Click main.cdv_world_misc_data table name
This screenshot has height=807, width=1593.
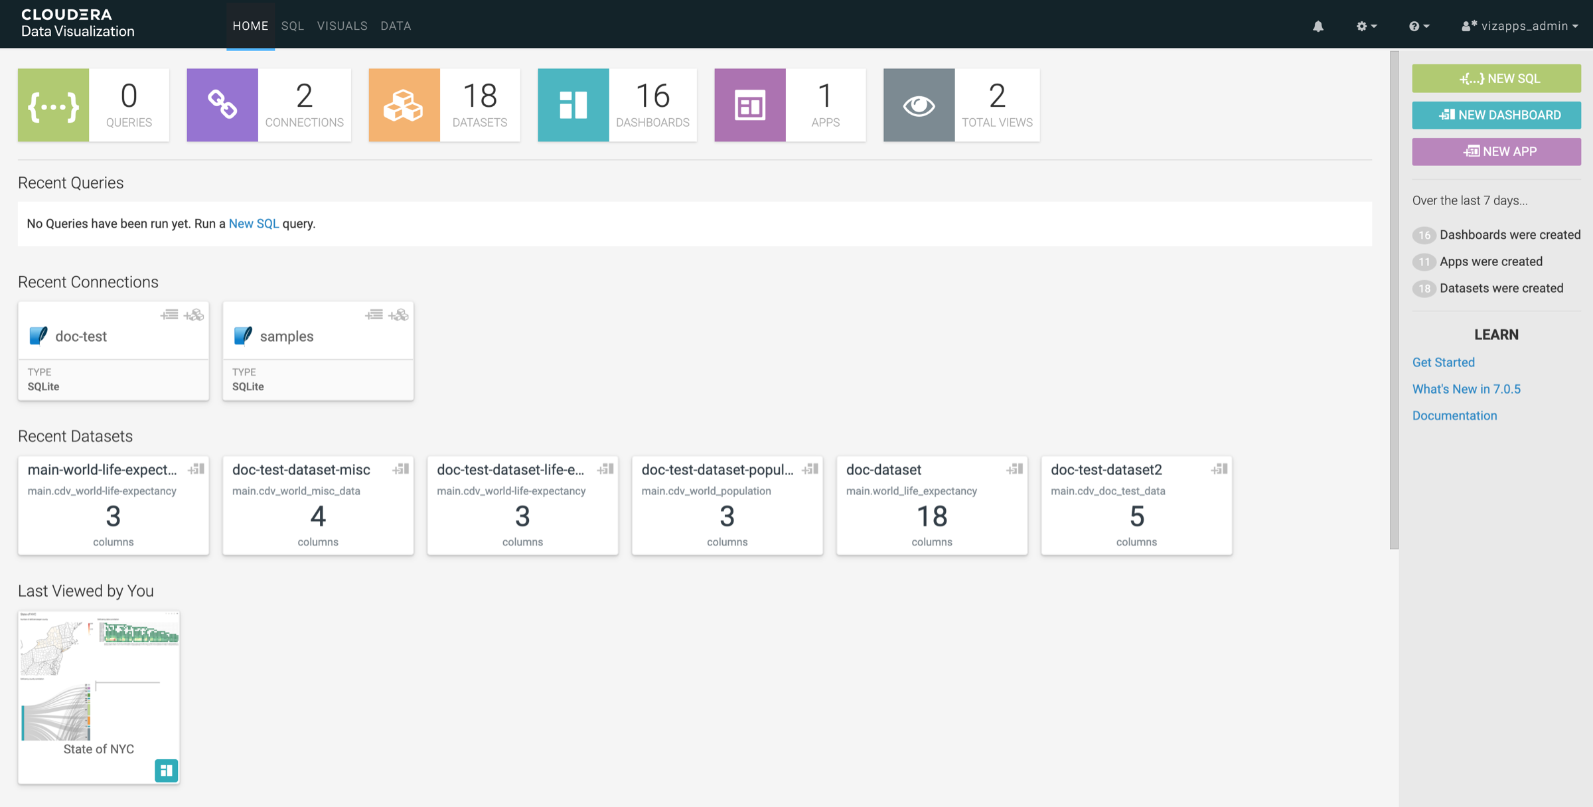(x=296, y=491)
